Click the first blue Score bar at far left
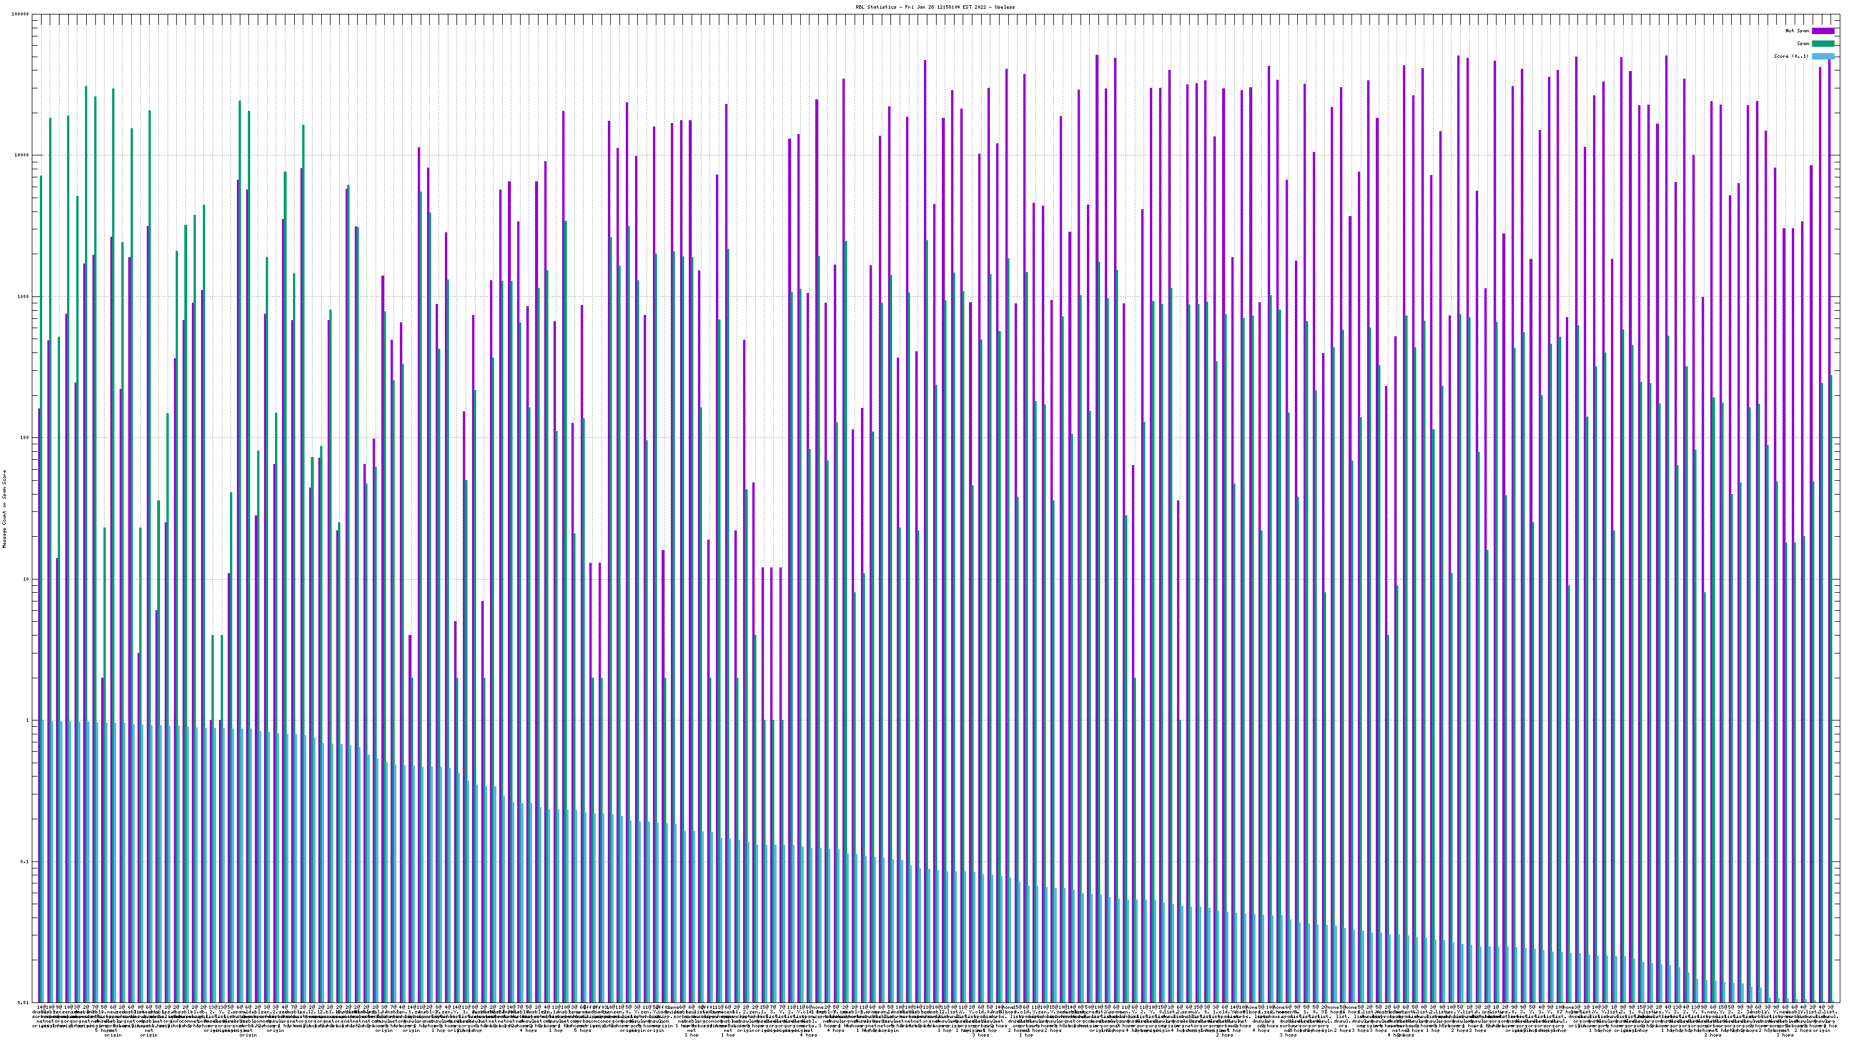The height and width of the screenshot is (1040, 1849). pos(44,861)
